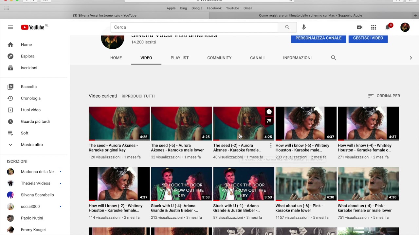Viewport: 419px width, 235px height.
Task: Open the Gmail bookmark in favorites bar
Action: 248,8
